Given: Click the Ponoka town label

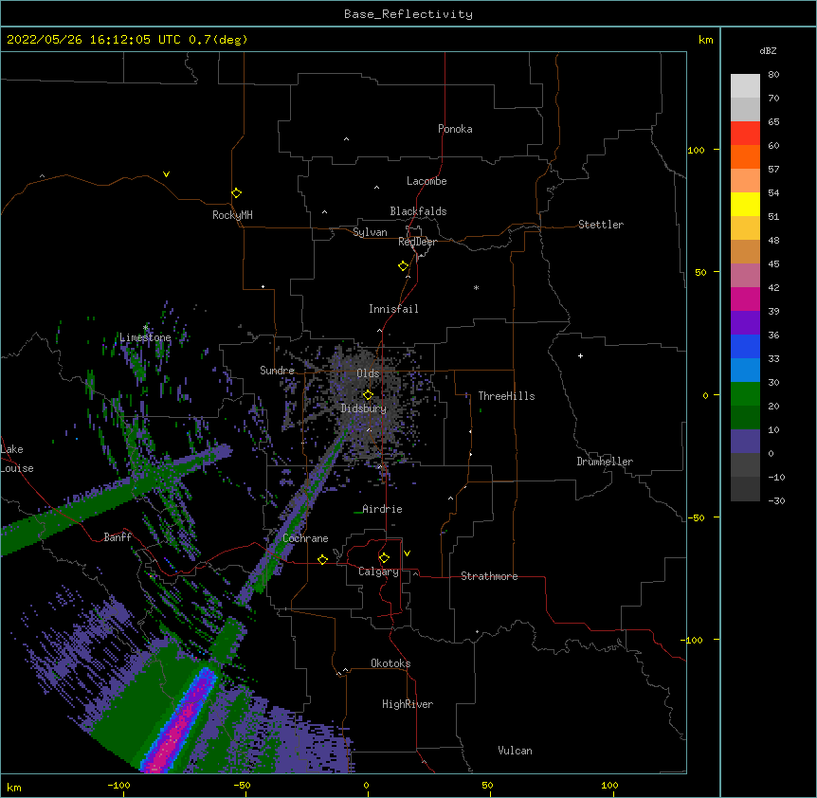Looking at the screenshot, I should pyautogui.click(x=455, y=129).
